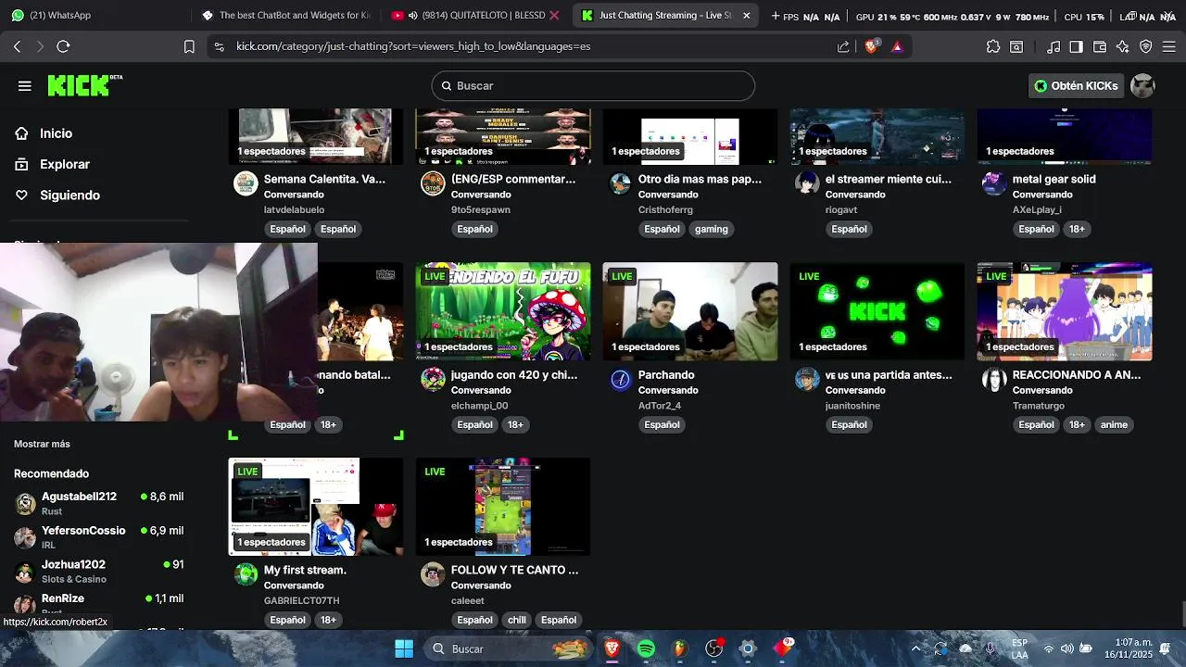Open the browser main menu

1168,46
